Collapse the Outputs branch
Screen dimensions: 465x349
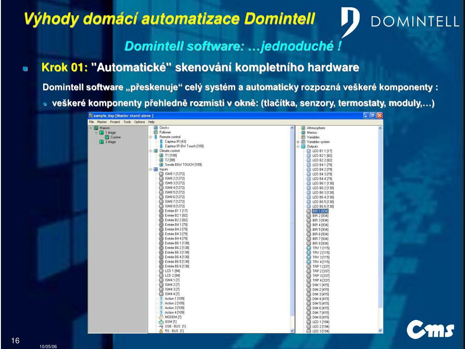298,147
